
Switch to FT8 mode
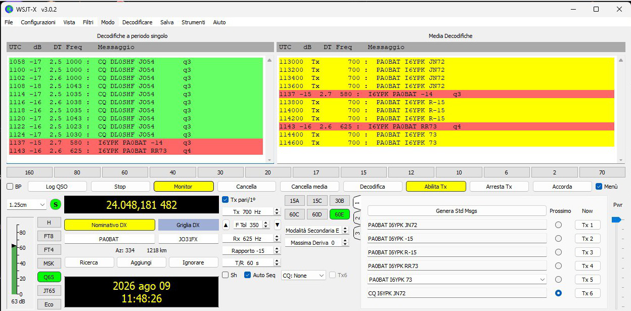(49, 236)
